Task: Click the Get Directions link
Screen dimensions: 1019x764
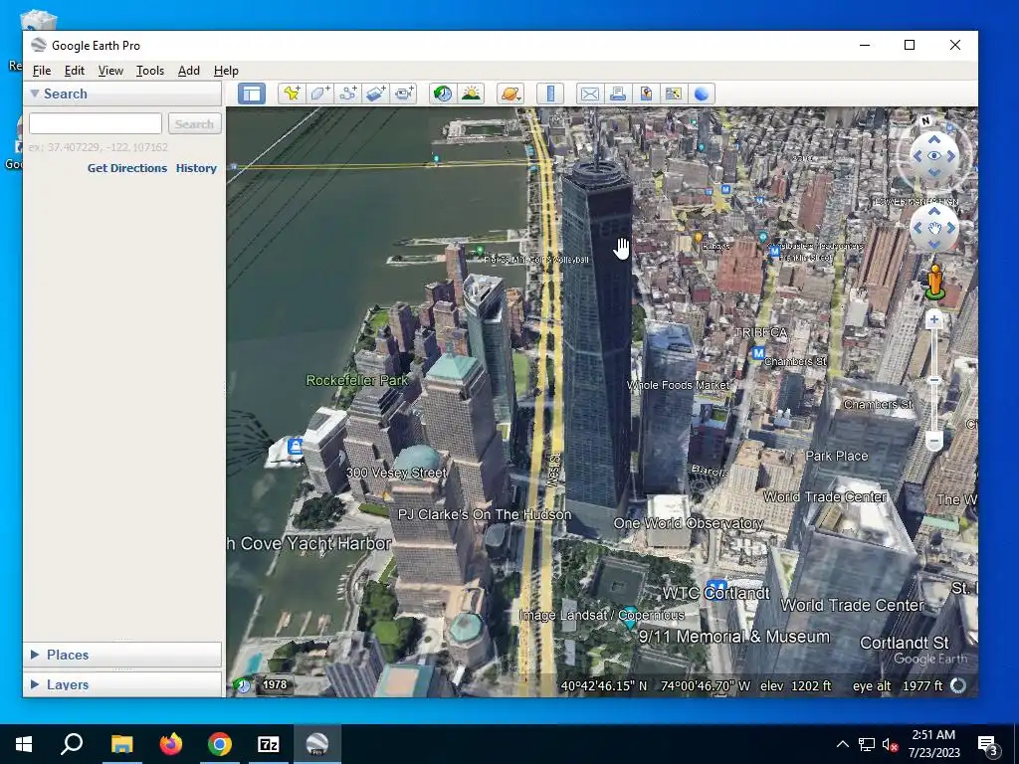Action: [x=127, y=168]
